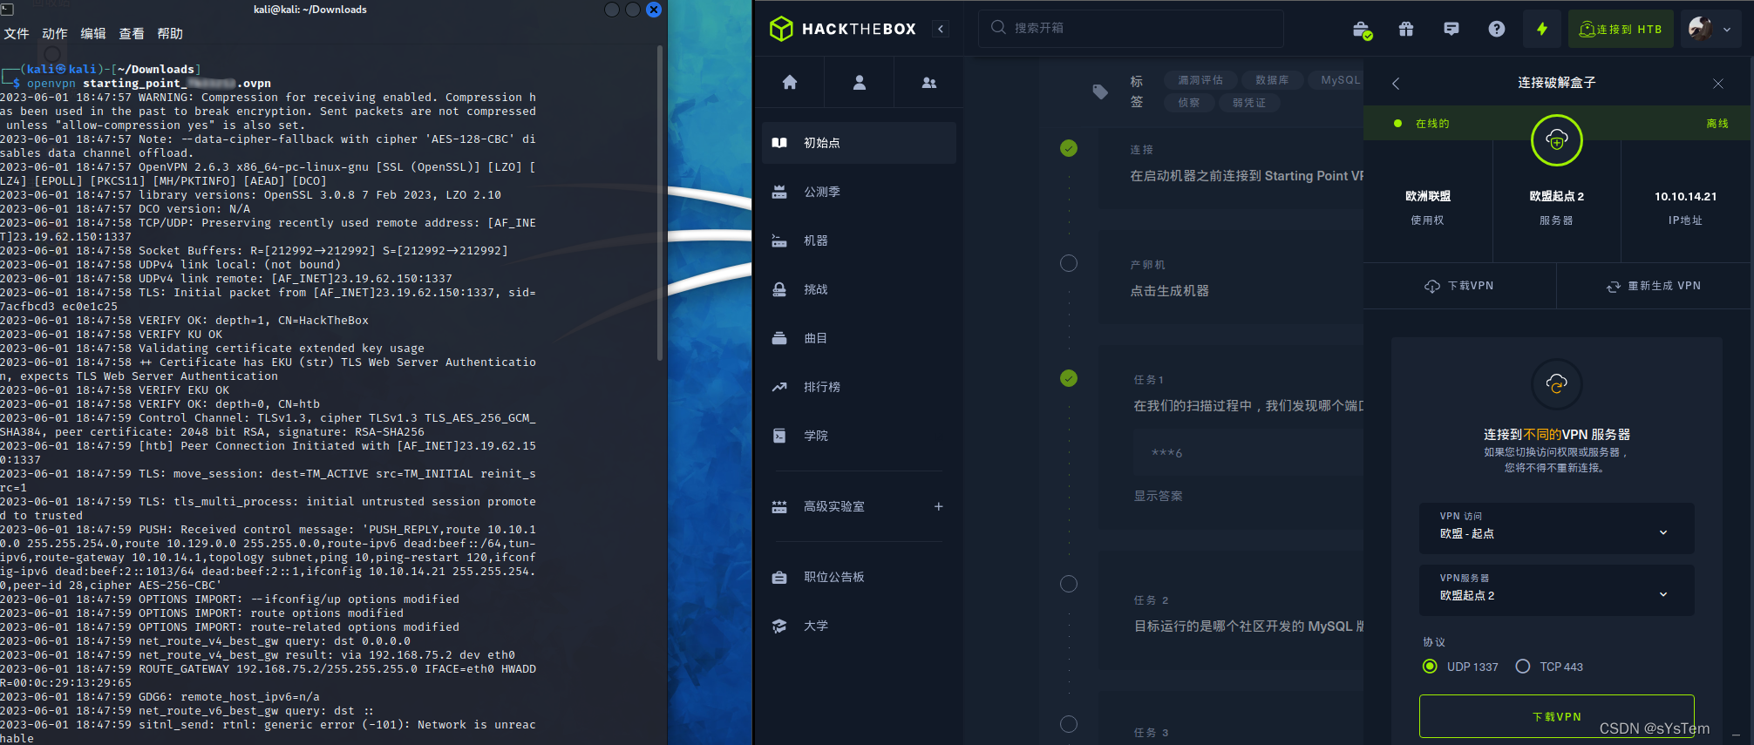Focus the 搜索开箱 search field

point(1131,28)
